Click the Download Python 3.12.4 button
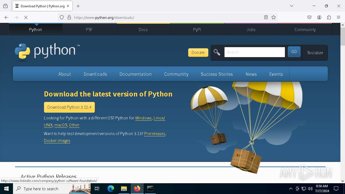Viewport: 345px width, 194px height. (69, 107)
